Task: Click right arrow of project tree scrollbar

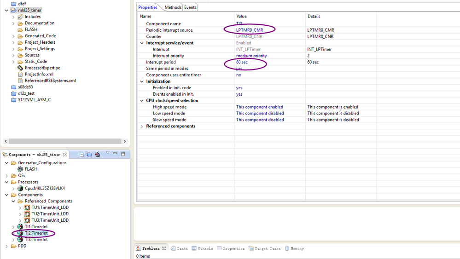Action: 125,141
